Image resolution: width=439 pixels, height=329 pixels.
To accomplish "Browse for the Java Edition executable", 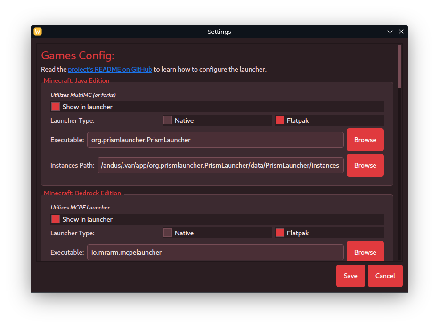I will (x=365, y=140).
